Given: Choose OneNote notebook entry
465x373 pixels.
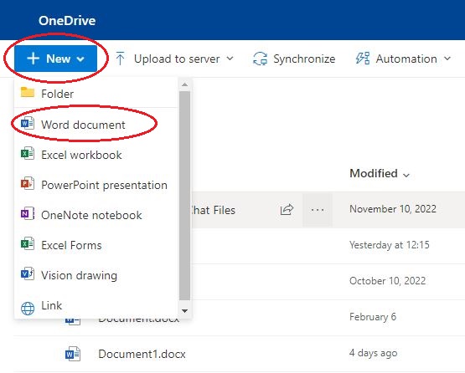Looking at the screenshot, I should click(96, 215).
